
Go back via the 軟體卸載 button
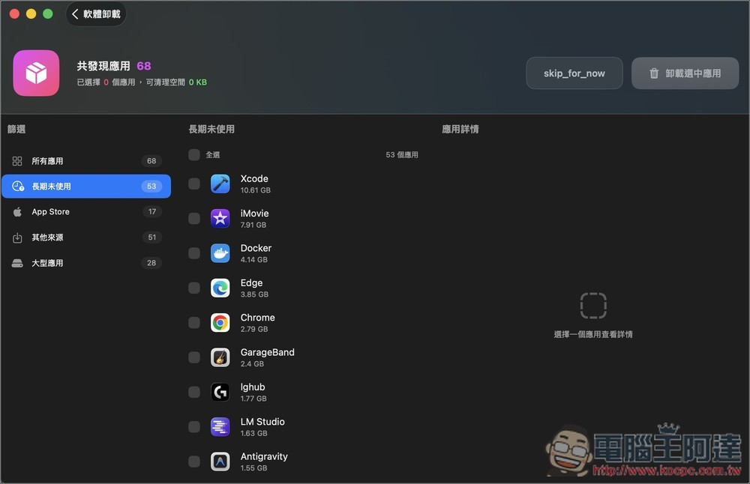[96, 13]
